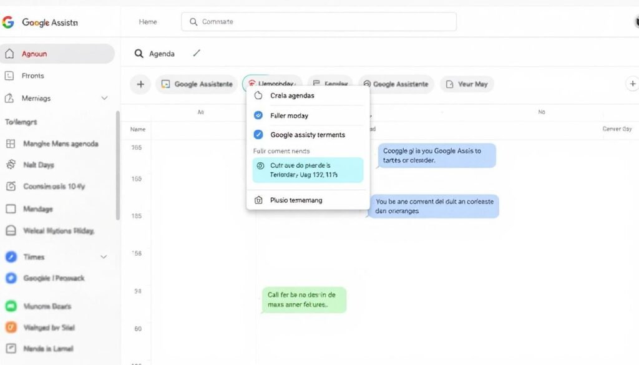Viewport: 639px width, 365px height.
Task: Select the second Google Assistente chip
Action: (x=396, y=84)
